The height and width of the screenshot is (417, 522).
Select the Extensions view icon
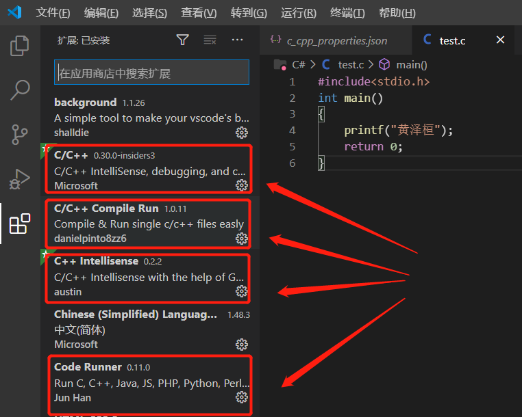click(x=20, y=224)
